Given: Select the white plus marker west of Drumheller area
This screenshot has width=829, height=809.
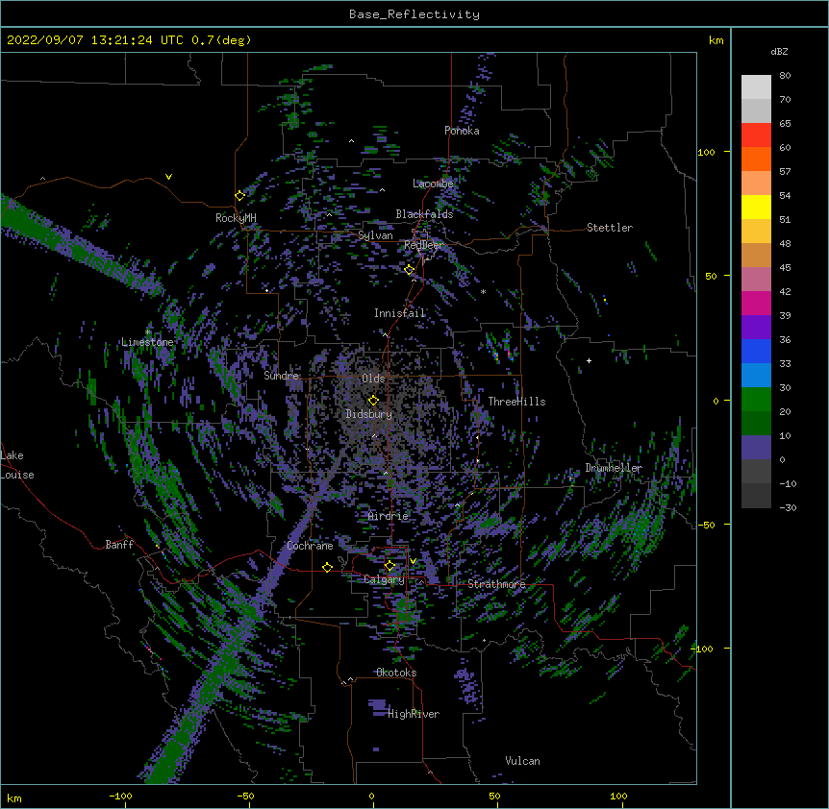Looking at the screenshot, I should pos(589,360).
